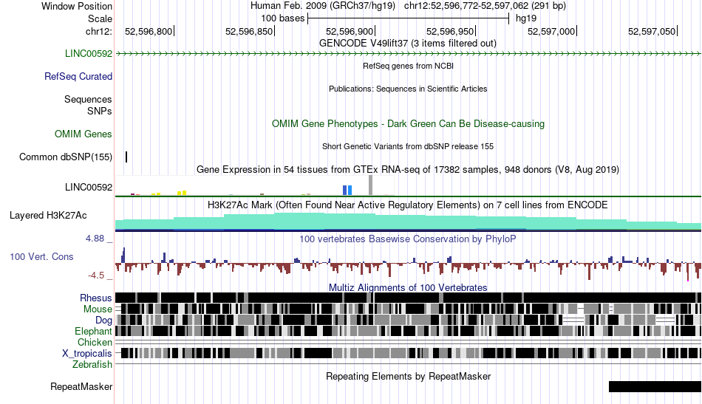This screenshot has height=404, width=702.
Task: Click Repeating Elements by RepeatMasker title
Action: pos(408,376)
